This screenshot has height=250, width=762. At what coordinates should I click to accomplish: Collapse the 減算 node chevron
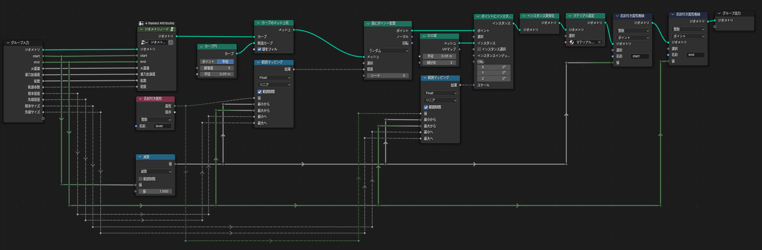(140, 157)
